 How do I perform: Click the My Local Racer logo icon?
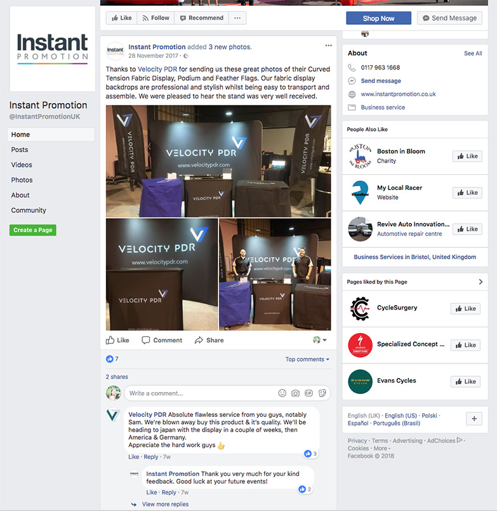(360, 193)
